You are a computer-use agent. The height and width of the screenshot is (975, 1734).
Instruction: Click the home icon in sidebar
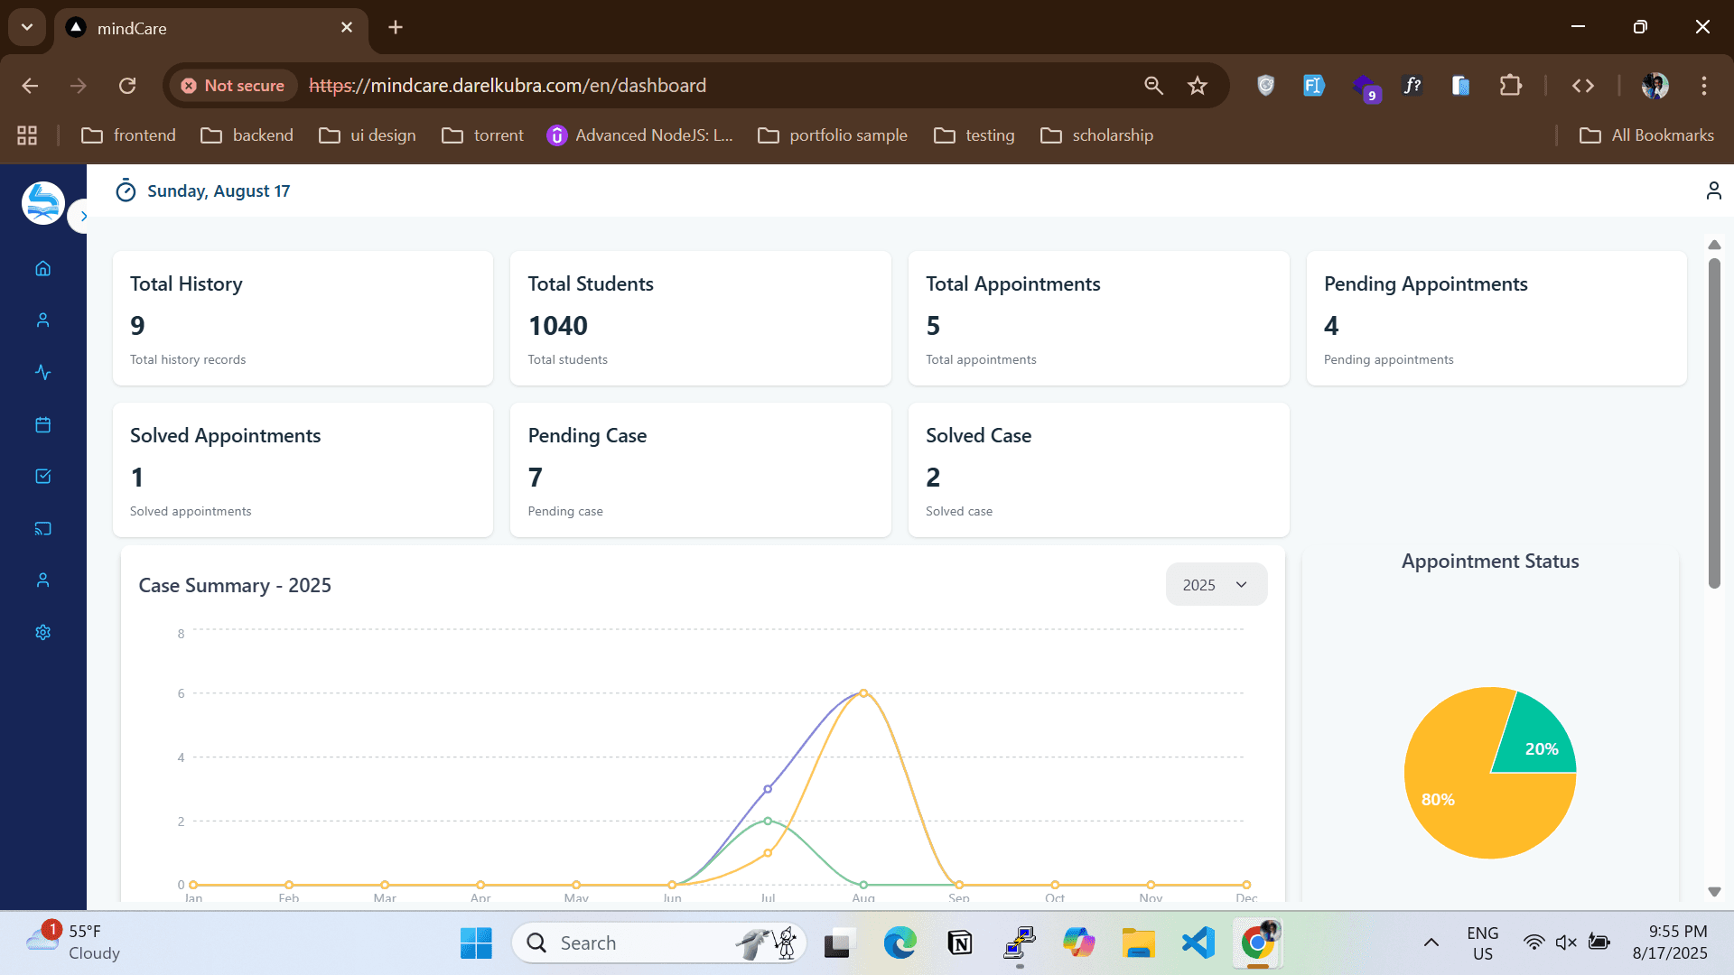click(x=42, y=268)
